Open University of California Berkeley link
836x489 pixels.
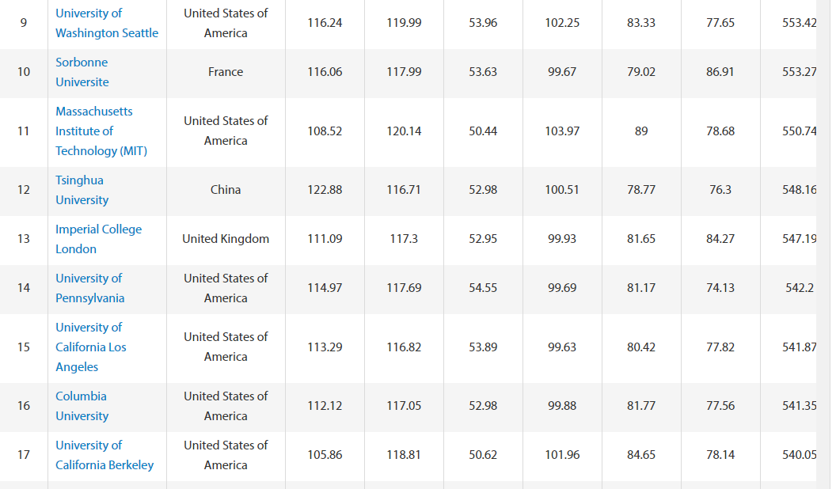pos(104,455)
